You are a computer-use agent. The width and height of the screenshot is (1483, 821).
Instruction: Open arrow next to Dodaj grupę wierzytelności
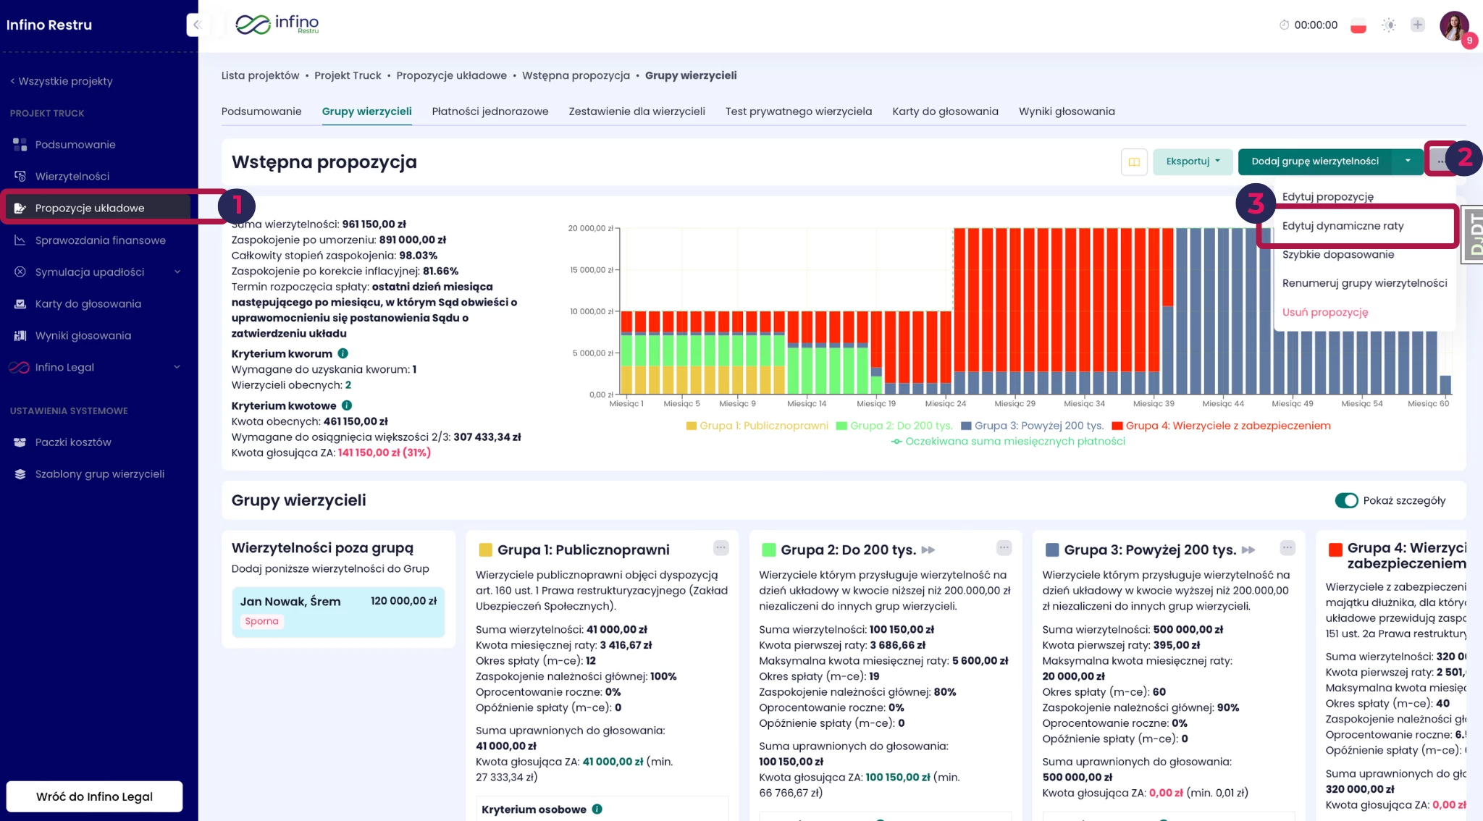pyautogui.click(x=1408, y=161)
